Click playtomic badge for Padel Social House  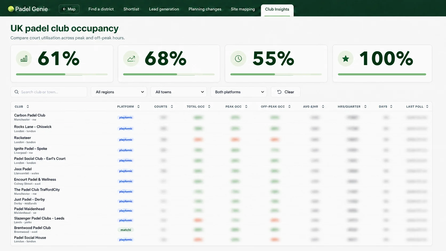(126, 240)
